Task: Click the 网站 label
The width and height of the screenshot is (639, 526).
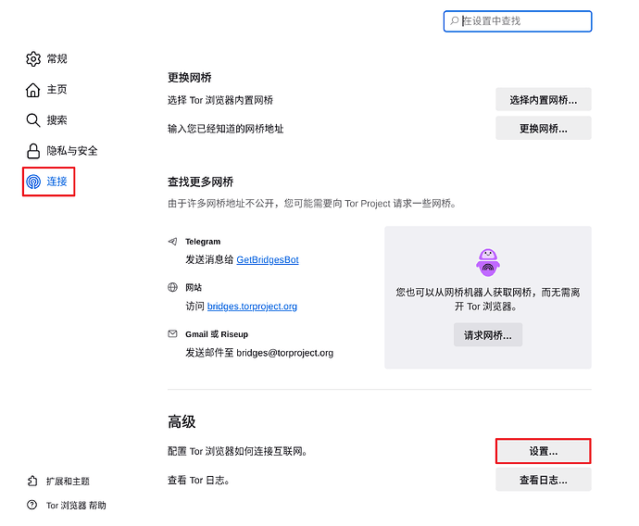Action: (194, 288)
